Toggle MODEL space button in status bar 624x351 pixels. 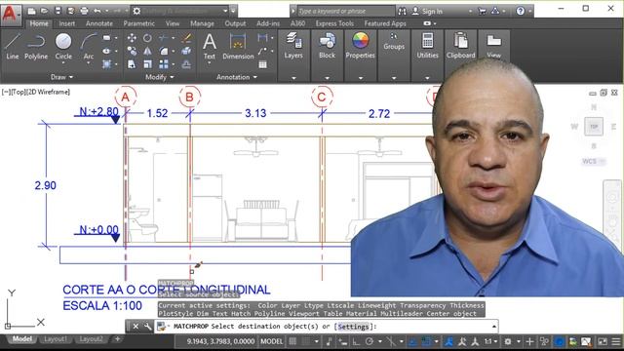pyautogui.click(x=271, y=341)
